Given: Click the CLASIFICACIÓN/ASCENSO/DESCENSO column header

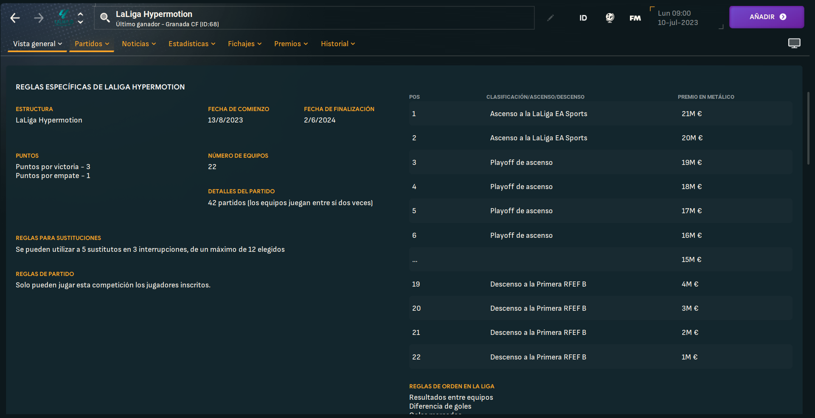Looking at the screenshot, I should point(535,97).
